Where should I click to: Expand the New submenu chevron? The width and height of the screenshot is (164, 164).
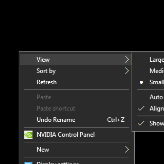click(127, 150)
